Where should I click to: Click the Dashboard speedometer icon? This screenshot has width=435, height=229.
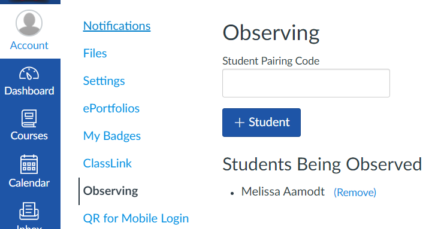pos(29,74)
